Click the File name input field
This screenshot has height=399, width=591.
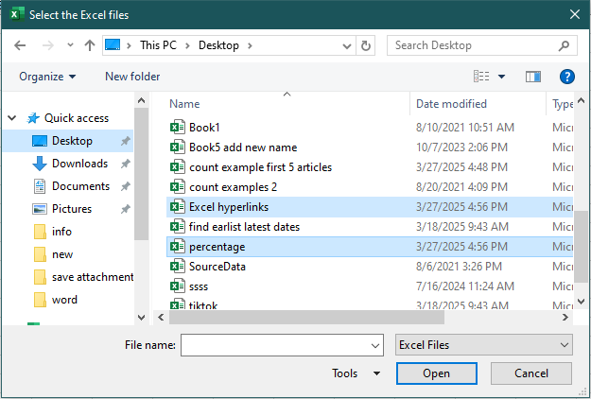281,346
